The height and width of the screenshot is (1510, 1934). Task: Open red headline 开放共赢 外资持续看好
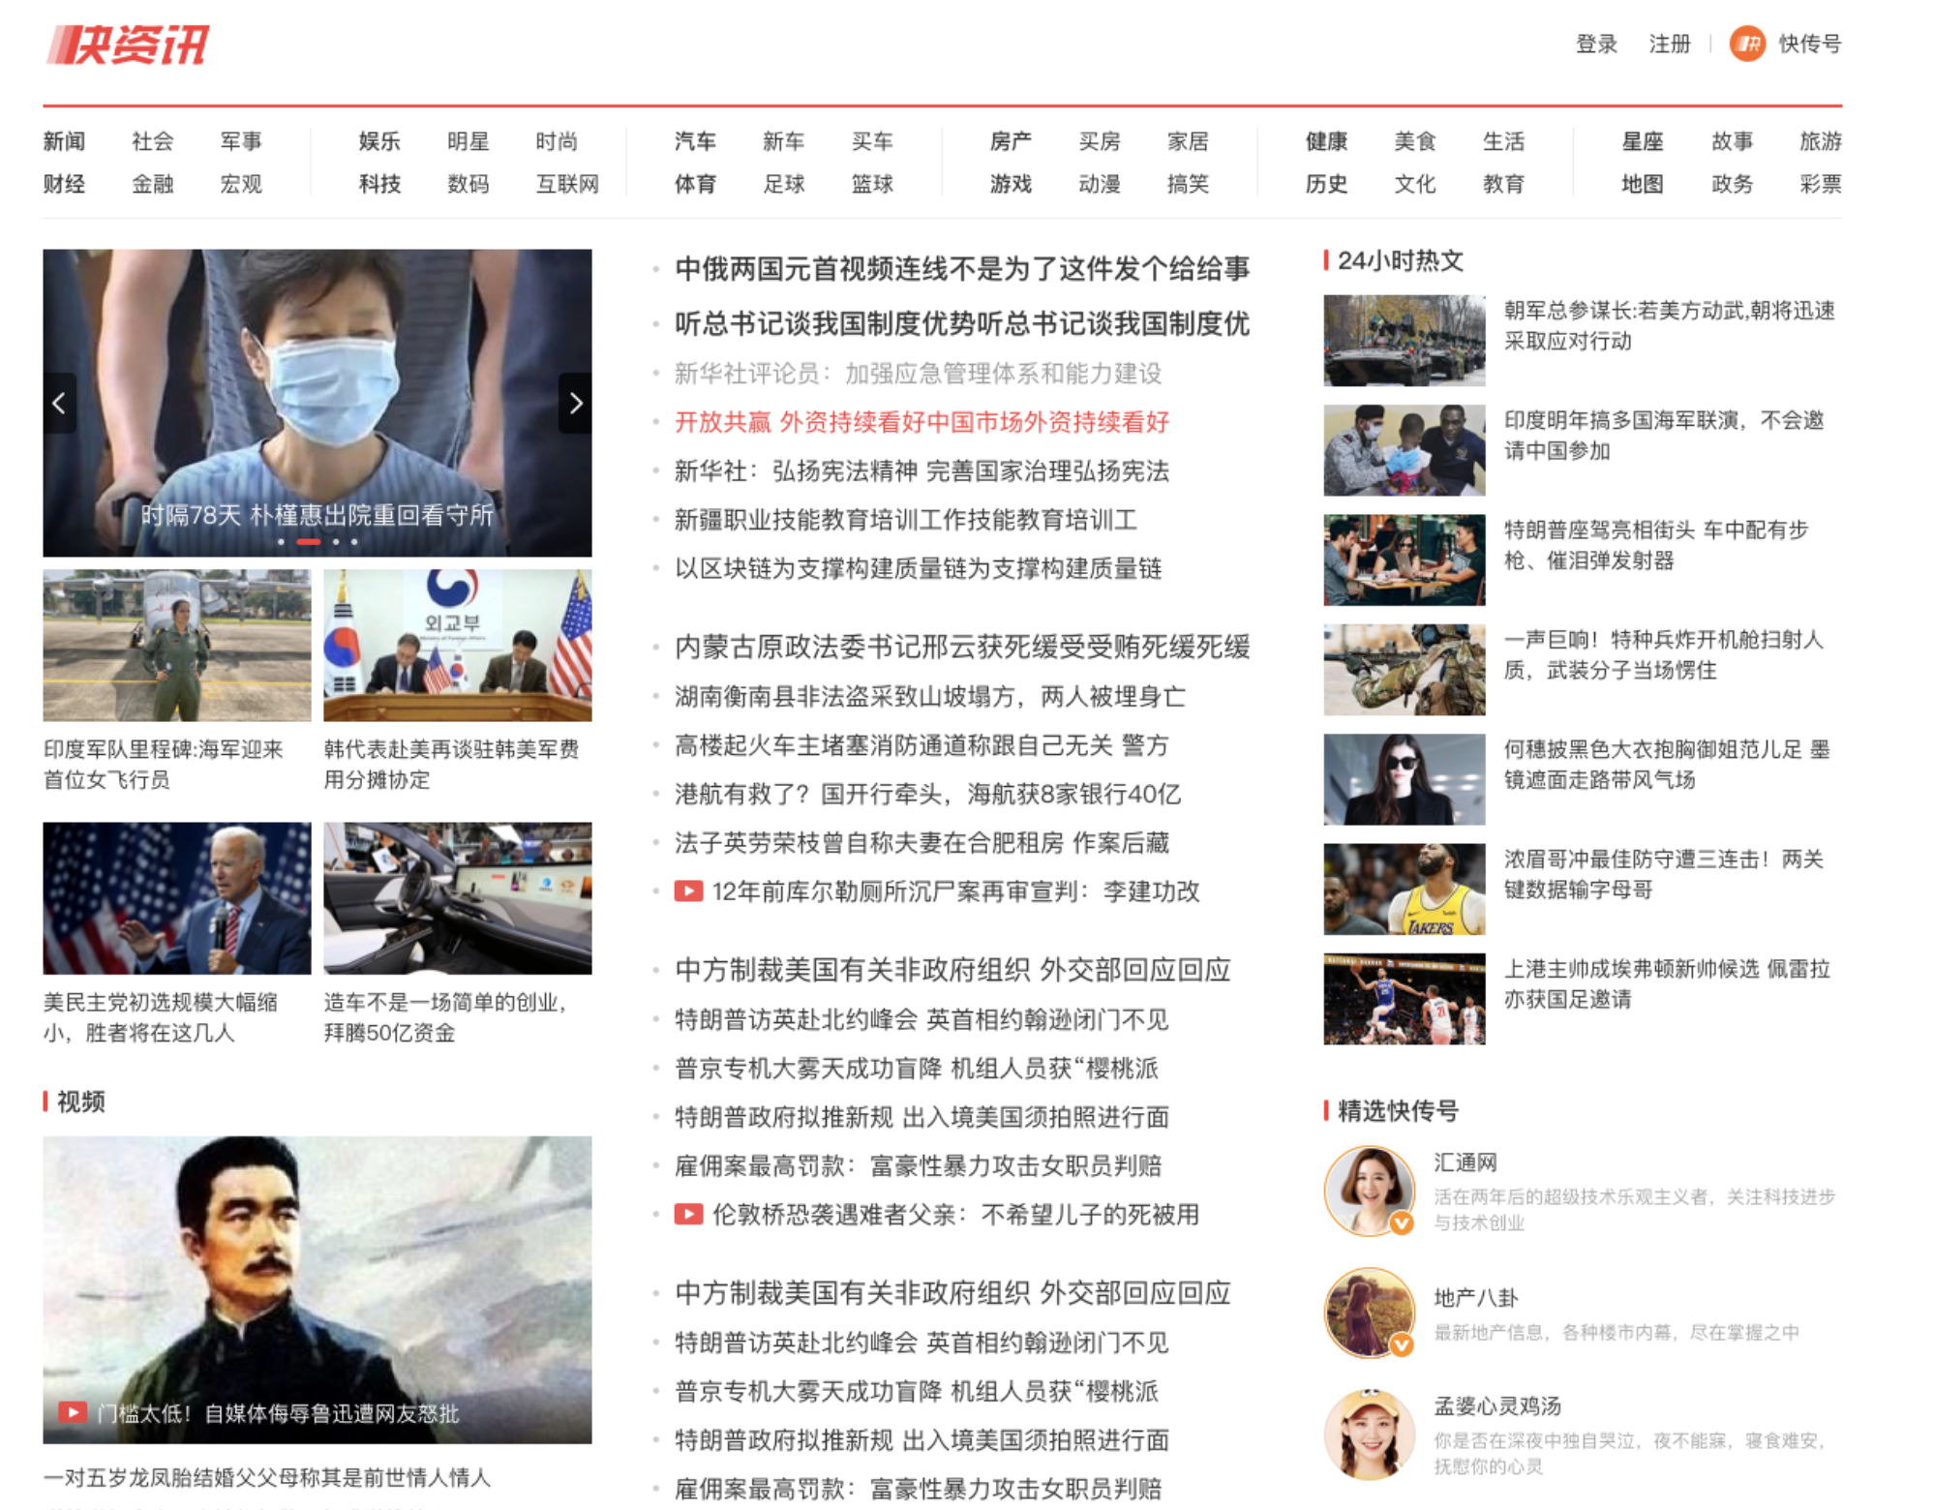[x=922, y=422]
